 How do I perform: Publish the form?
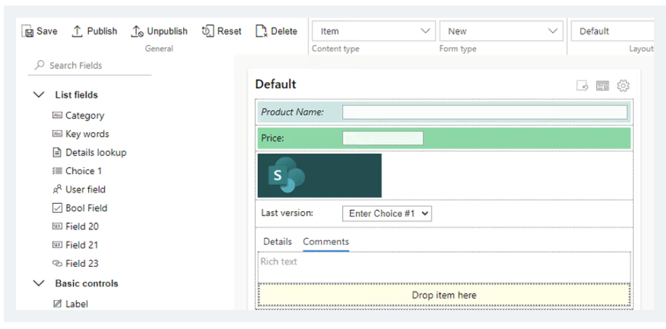pyautogui.click(x=94, y=31)
